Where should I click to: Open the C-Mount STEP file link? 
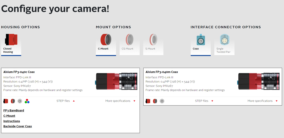[x=9, y=116]
